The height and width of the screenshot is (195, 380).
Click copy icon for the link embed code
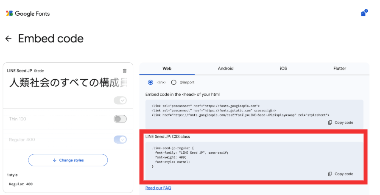pyautogui.click(x=330, y=123)
